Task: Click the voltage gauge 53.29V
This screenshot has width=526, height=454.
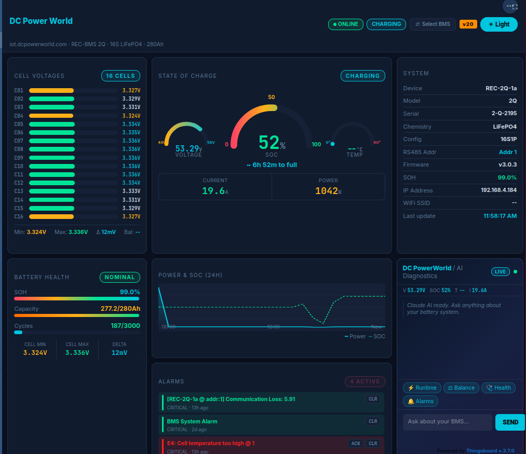Action: point(188,148)
